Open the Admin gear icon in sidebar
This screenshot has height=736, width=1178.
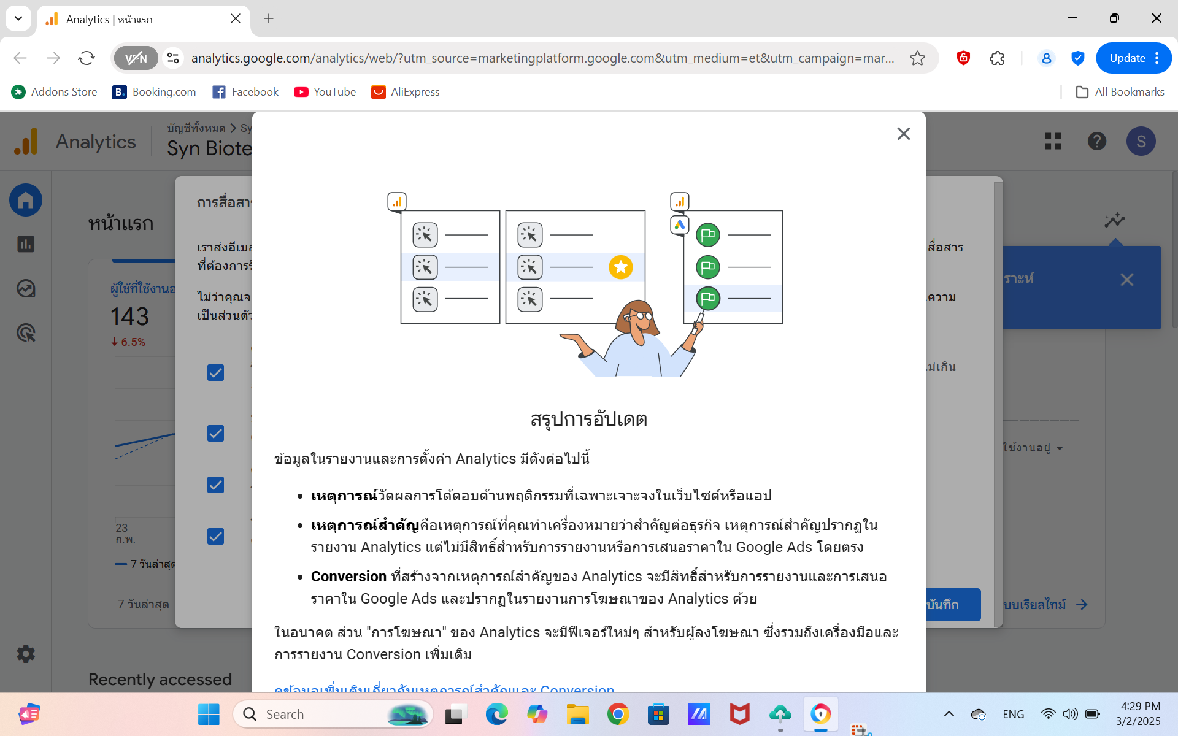[x=26, y=654]
